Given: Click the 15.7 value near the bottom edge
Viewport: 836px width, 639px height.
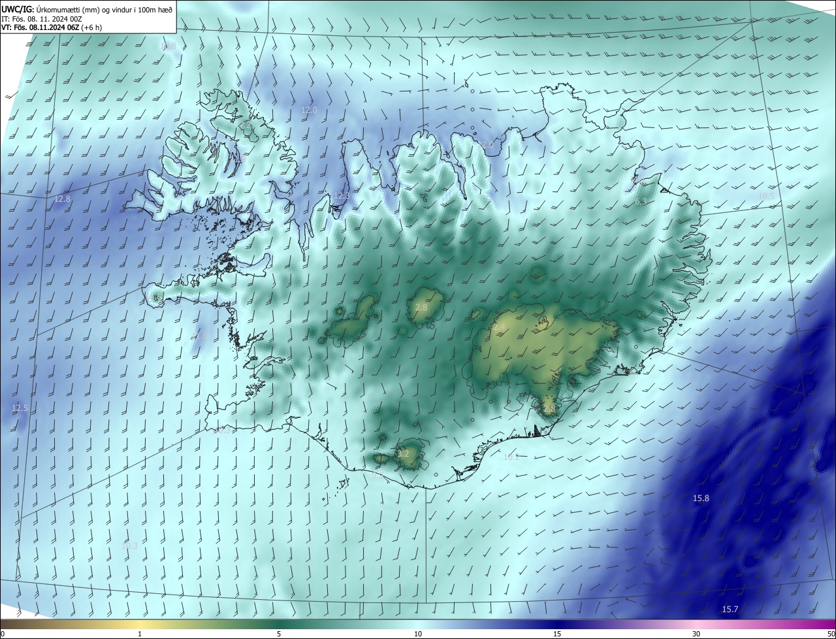Looking at the screenshot, I should pos(730,609).
